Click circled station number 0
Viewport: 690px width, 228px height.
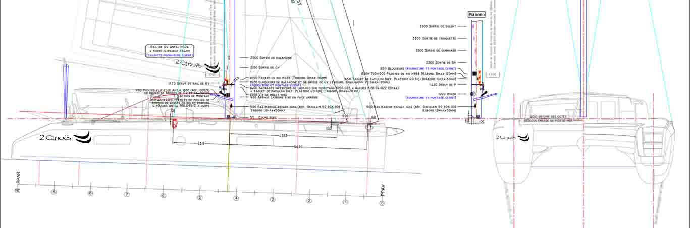pyautogui.click(x=382, y=204)
